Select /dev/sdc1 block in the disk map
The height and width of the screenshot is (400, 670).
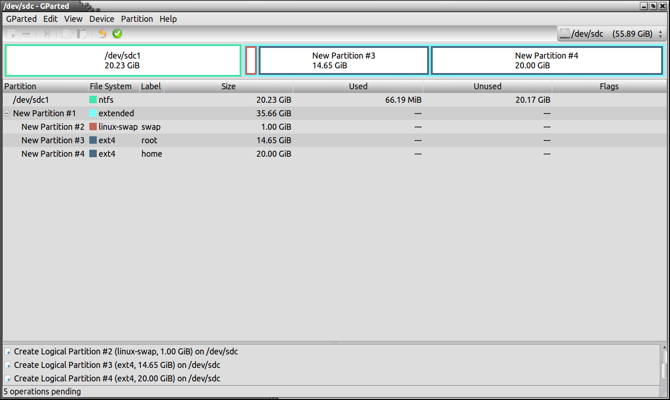coord(123,60)
